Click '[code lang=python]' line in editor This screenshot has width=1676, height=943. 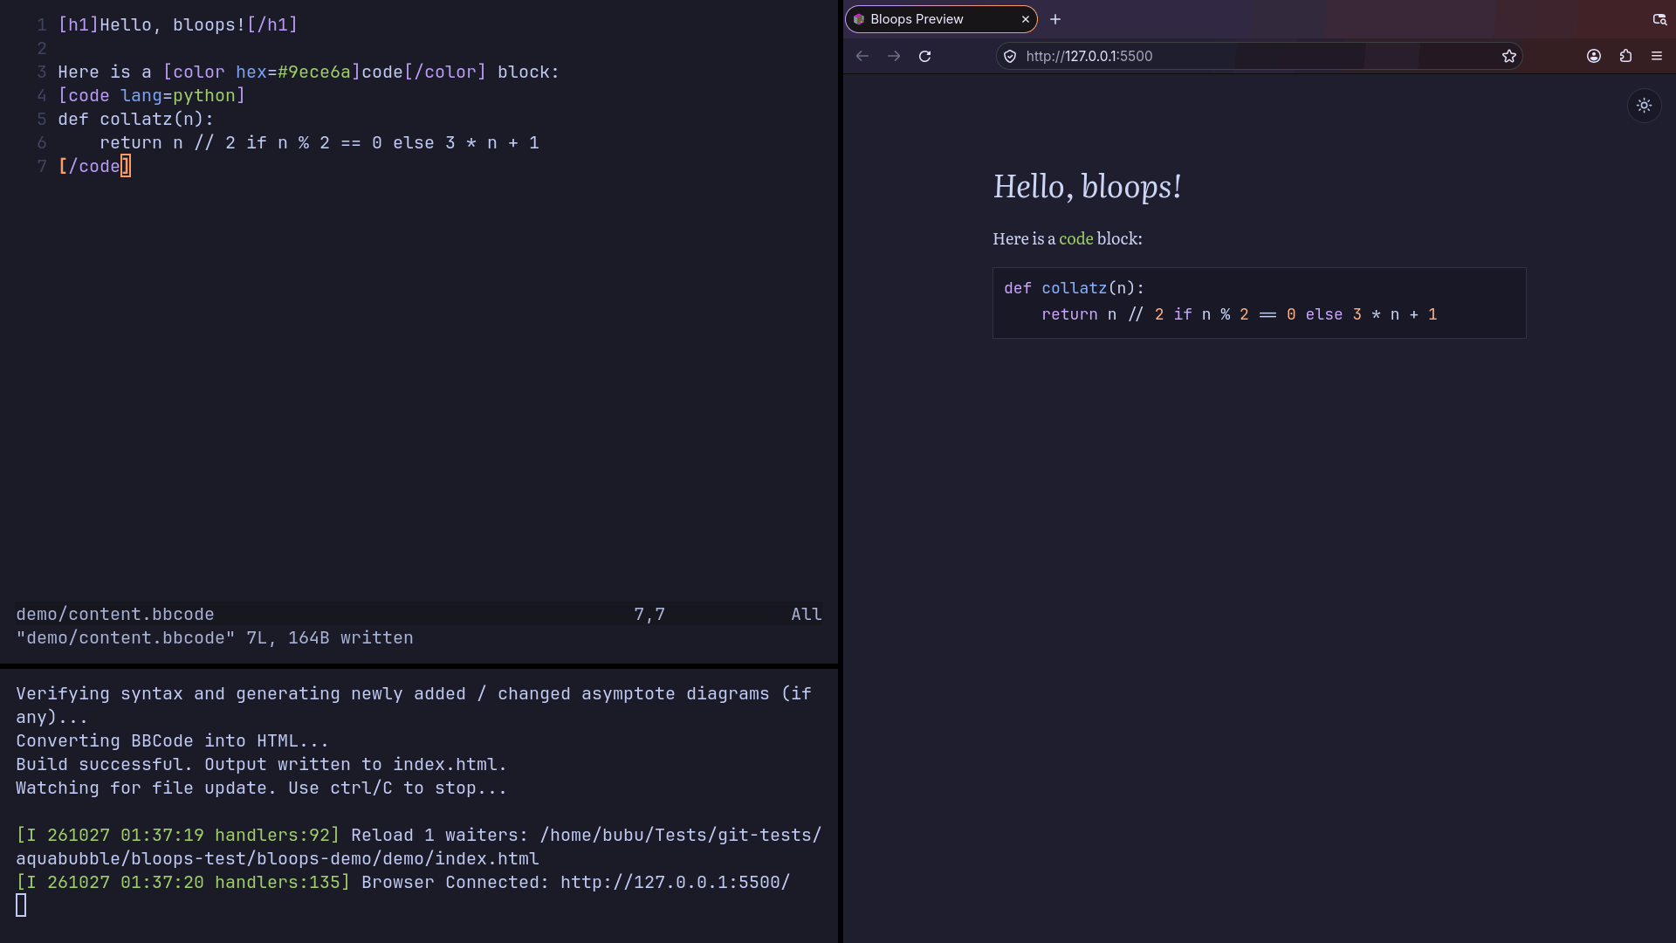[152, 95]
